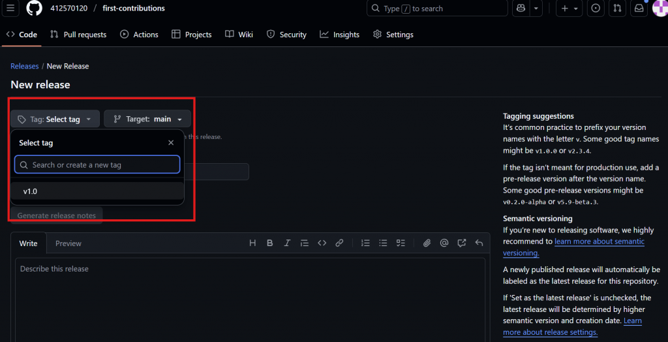Go to GitHub home via Octocat logo

point(34,8)
